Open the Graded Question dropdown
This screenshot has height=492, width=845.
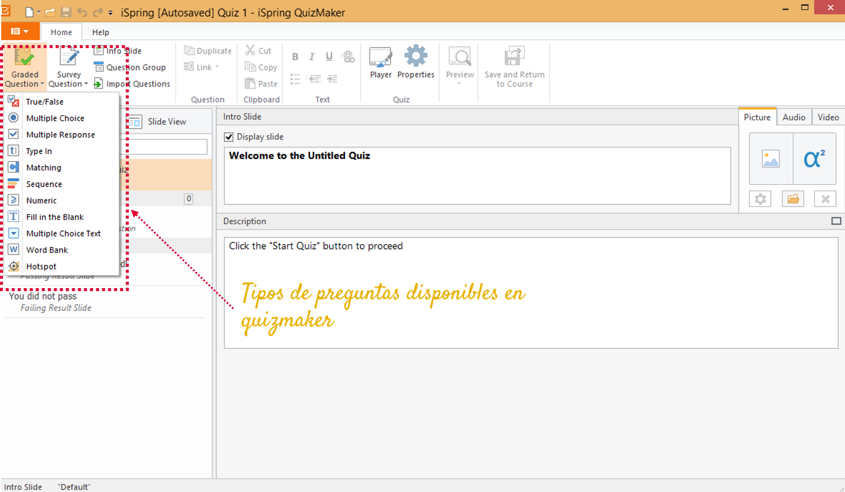25,67
